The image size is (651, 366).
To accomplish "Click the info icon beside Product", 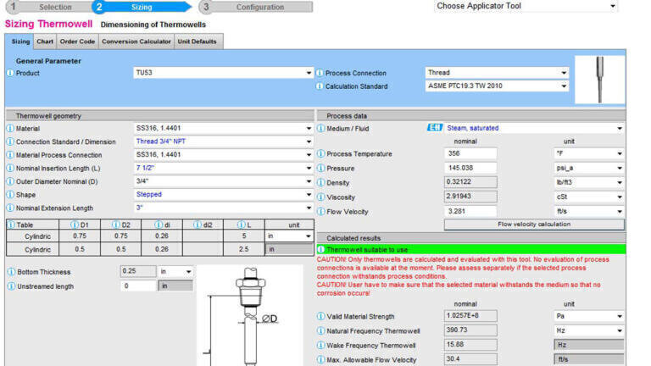I will point(10,73).
